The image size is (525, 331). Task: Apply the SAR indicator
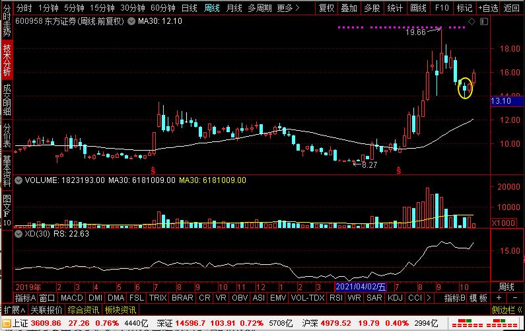click(x=374, y=298)
